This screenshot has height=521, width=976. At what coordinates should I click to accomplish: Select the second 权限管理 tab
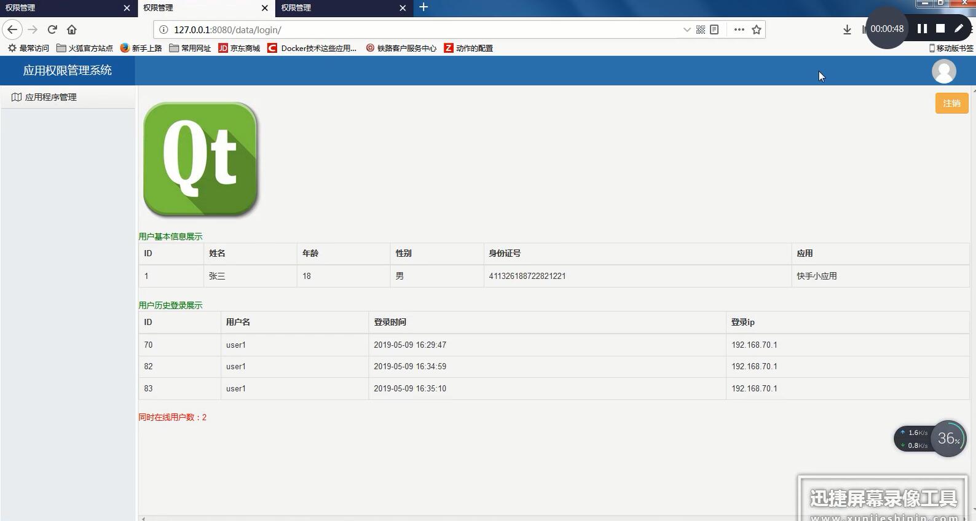click(200, 8)
